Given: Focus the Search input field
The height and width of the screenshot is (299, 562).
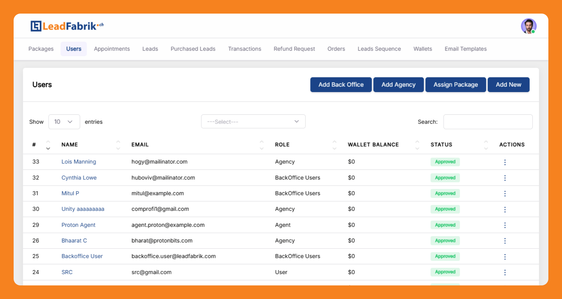Looking at the screenshot, I should pos(488,122).
